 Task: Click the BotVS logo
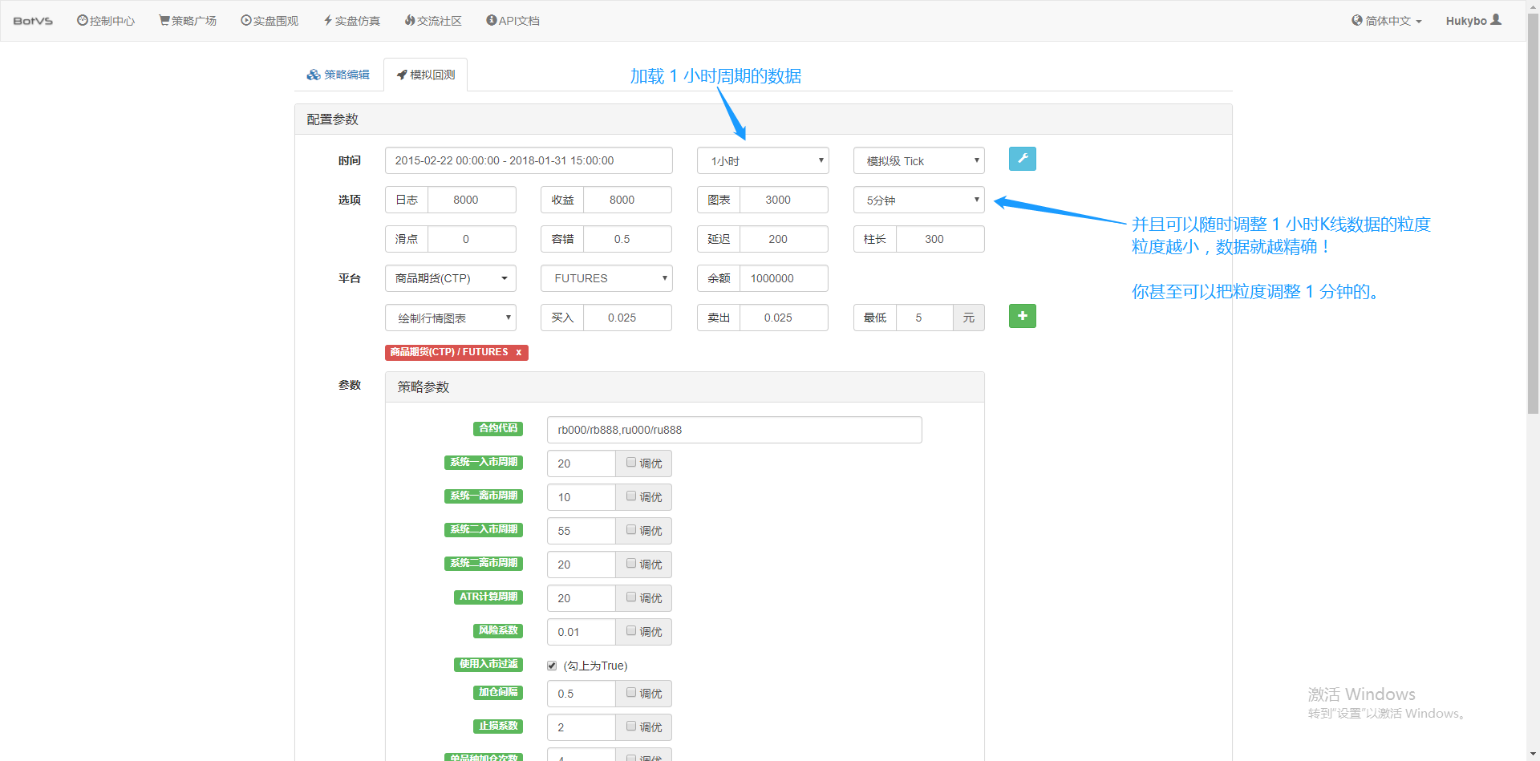click(x=33, y=21)
